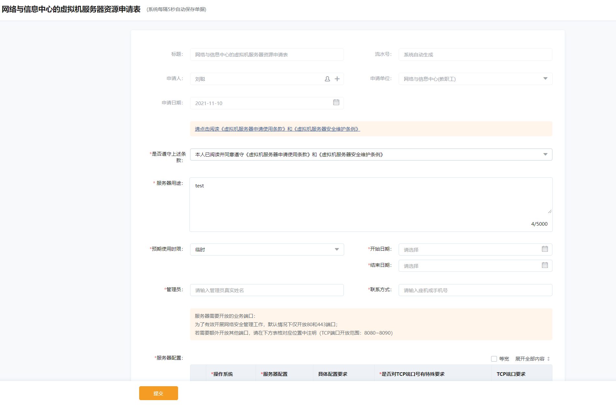Enable the 等宽 equal-width checkbox
The width and height of the screenshot is (616, 405).
(x=494, y=359)
